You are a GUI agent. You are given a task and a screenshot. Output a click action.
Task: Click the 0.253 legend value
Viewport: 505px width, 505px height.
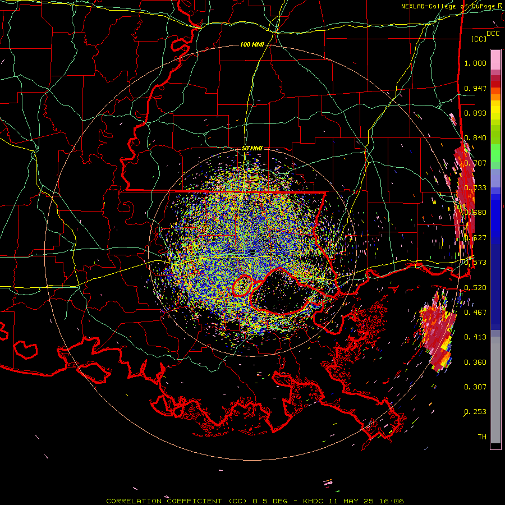tap(475, 412)
